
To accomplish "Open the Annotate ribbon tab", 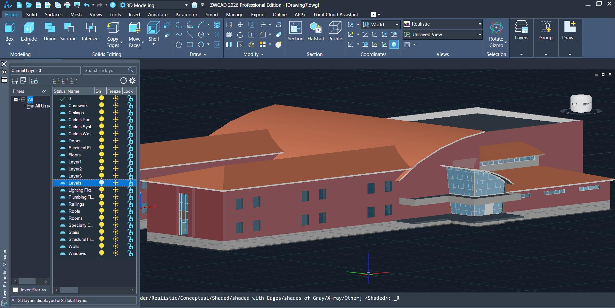I will coord(158,14).
